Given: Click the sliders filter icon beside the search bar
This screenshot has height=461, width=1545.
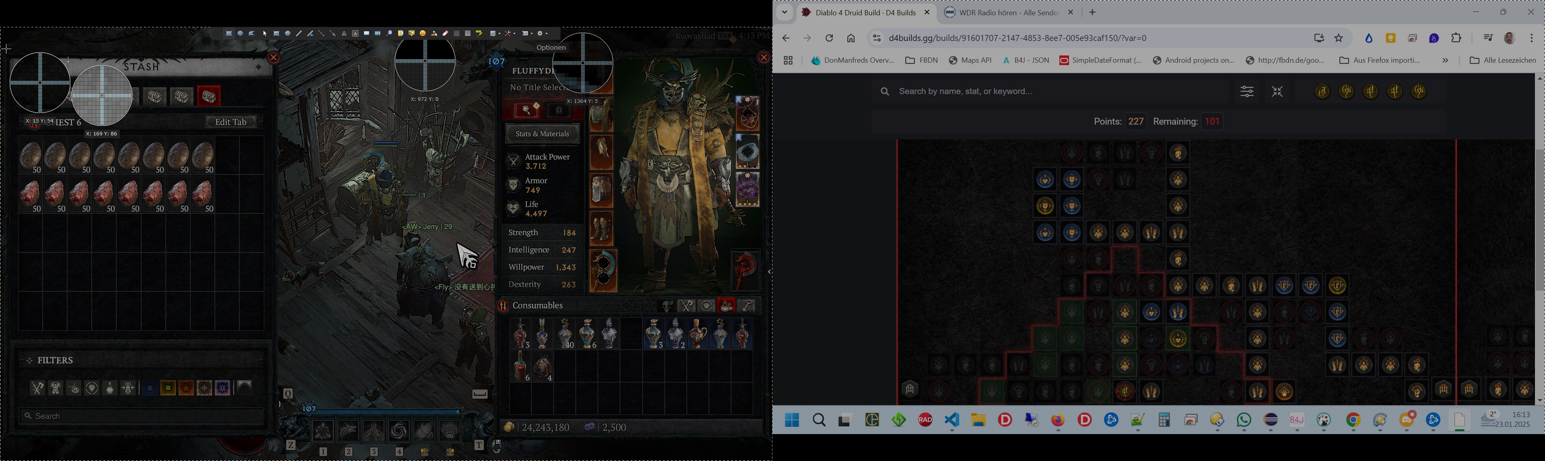Looking at the screenshot, I should pyautogui.click(x=1247, y=92).
